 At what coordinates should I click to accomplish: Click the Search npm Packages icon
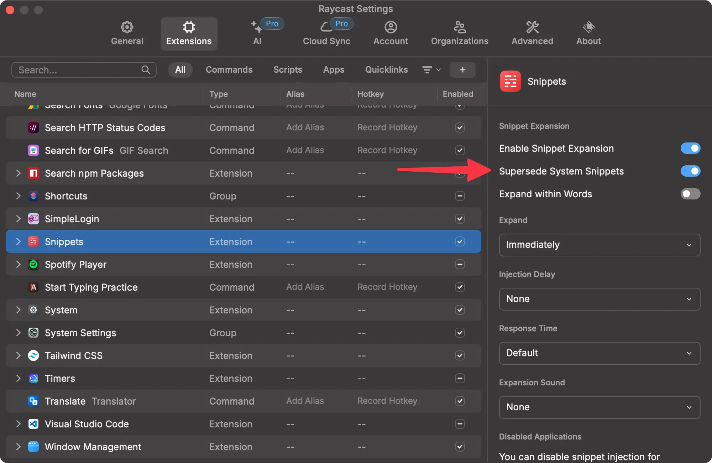[33, 173]
